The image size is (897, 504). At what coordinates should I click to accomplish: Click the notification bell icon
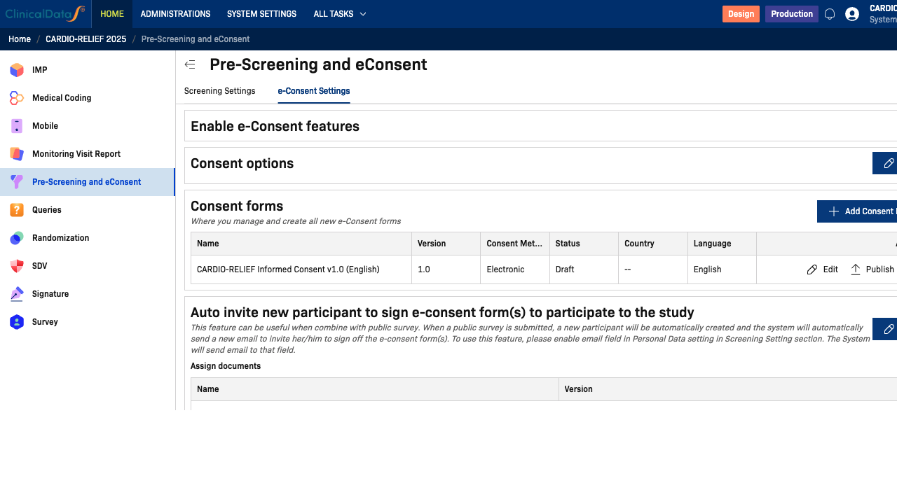point(830,13)
